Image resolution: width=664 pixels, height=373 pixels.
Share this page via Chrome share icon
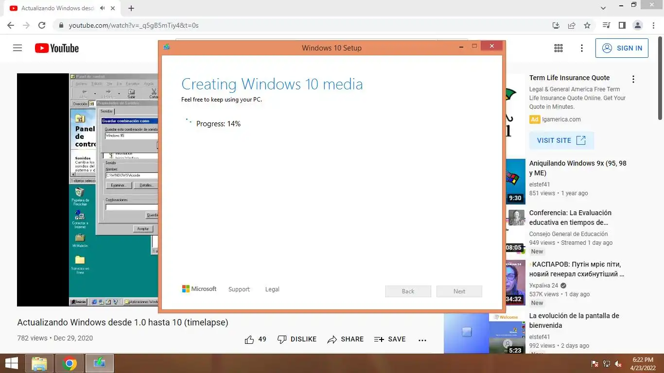(572, 25)
